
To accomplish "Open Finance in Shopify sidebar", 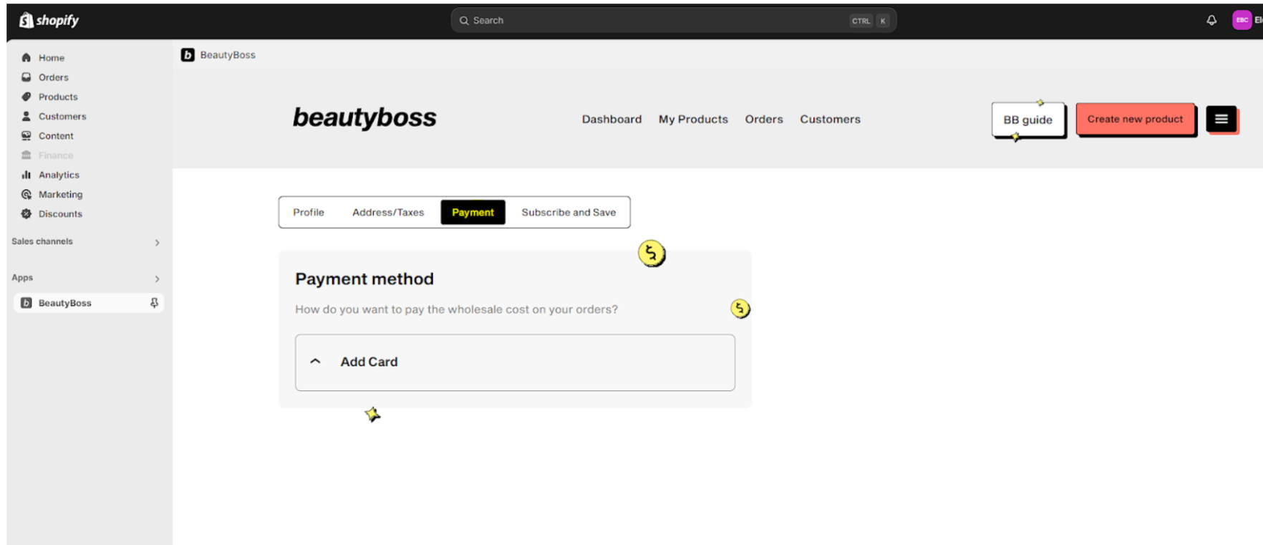I will coord(56,155).
